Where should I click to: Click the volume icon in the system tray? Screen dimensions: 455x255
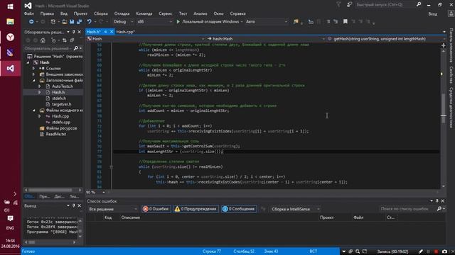click(x=6, y=210)
